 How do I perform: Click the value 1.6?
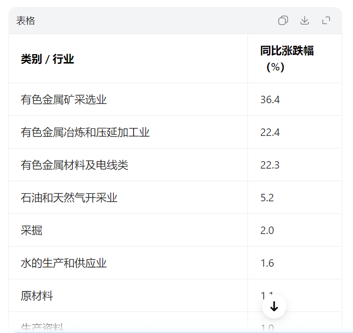click(267, 263)
